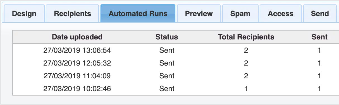Click the Total Recipients column header
This screenshot has height=105, width=339.
246,37
